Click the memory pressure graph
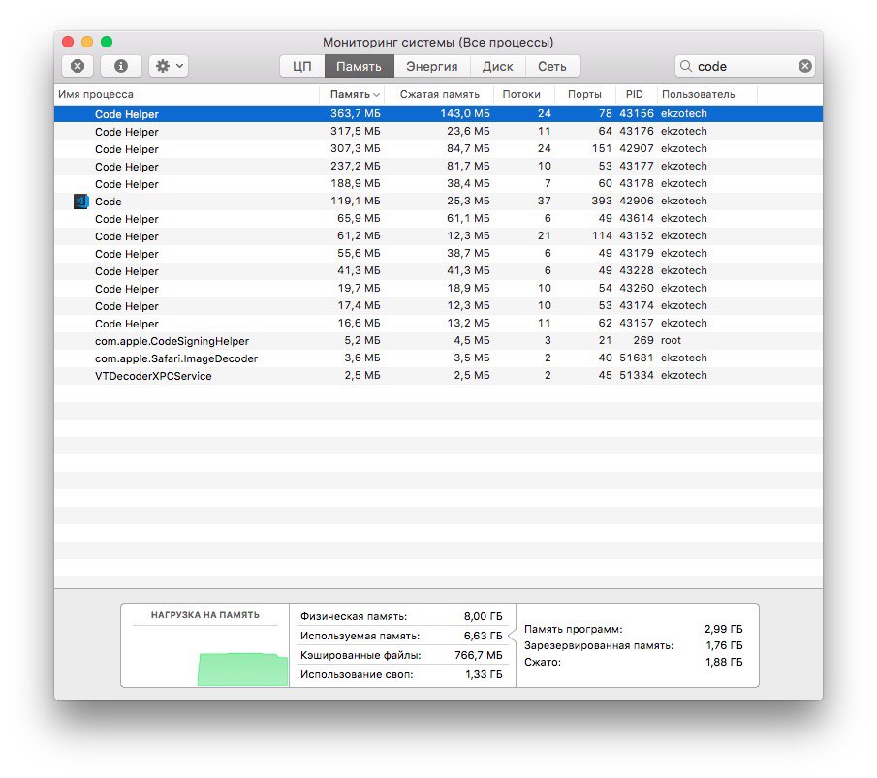Viewport: 877px width, 778px height. tap(242, 669)
